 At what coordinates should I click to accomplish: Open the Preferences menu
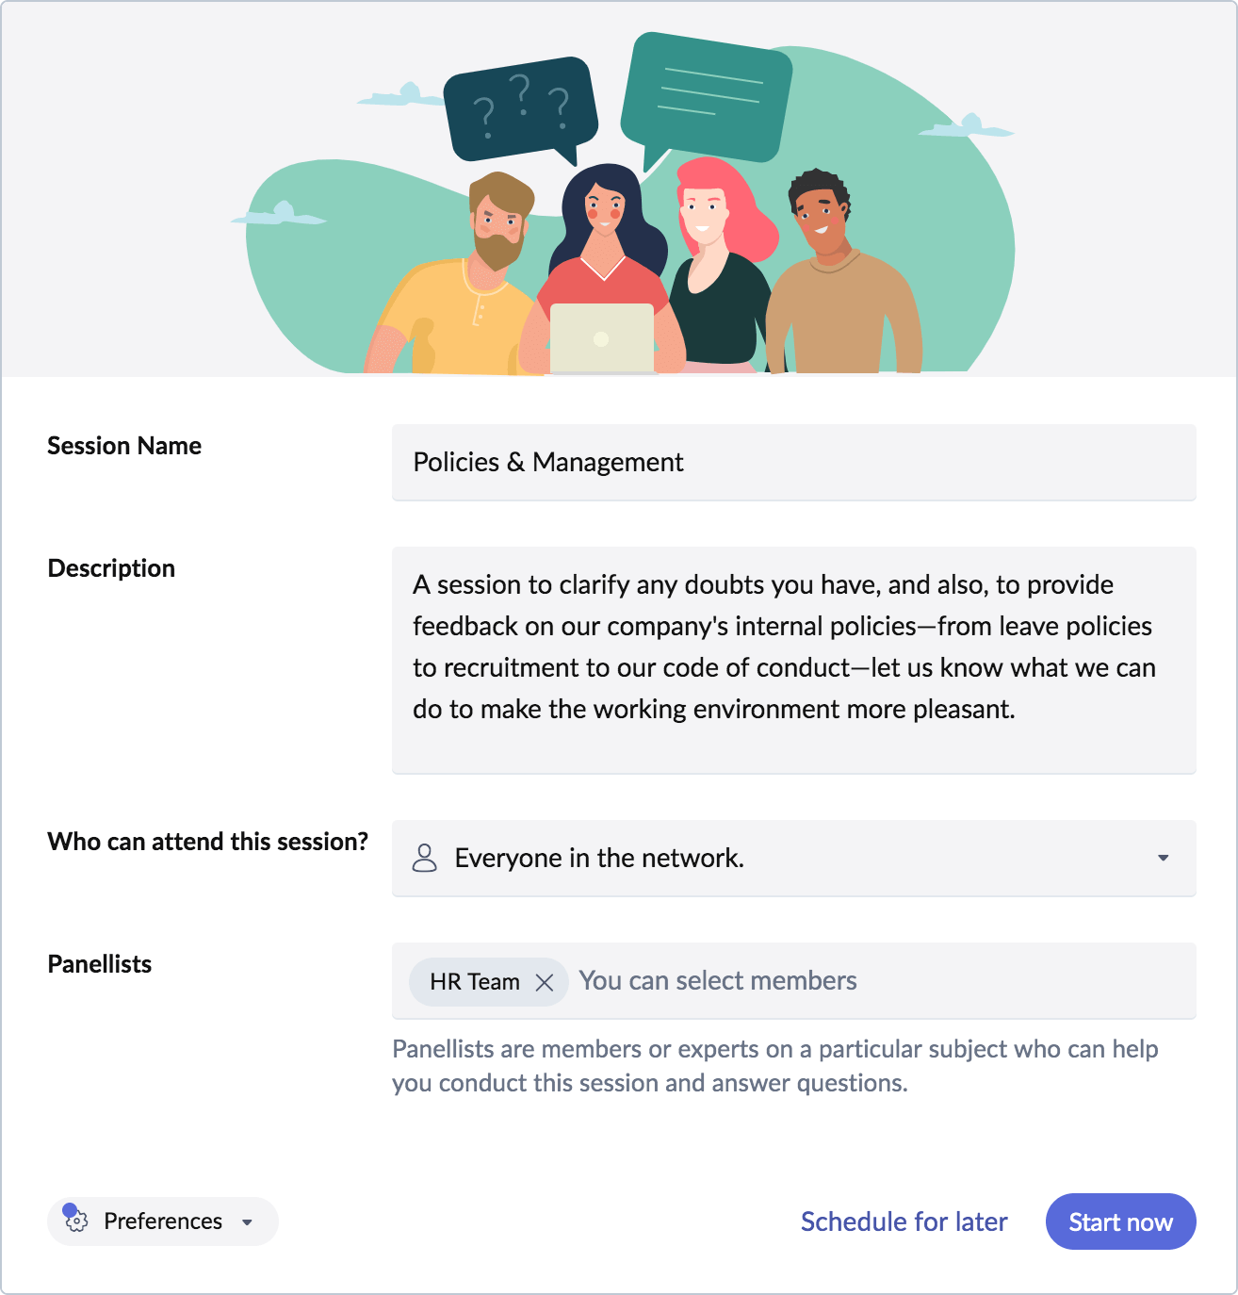pyautogui.click(x=163, y=1221)
